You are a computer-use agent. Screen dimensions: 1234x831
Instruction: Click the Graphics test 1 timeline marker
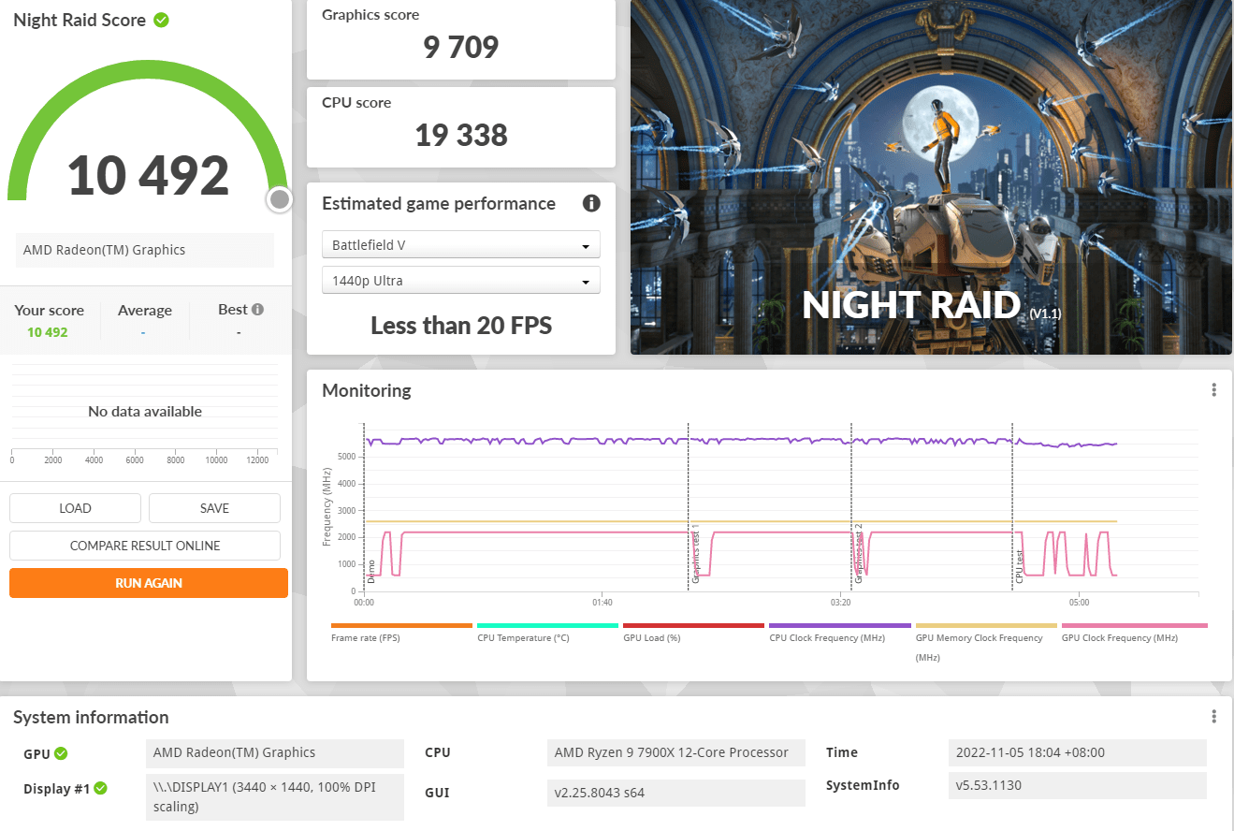pyautogui.click(x=695, y=554)
